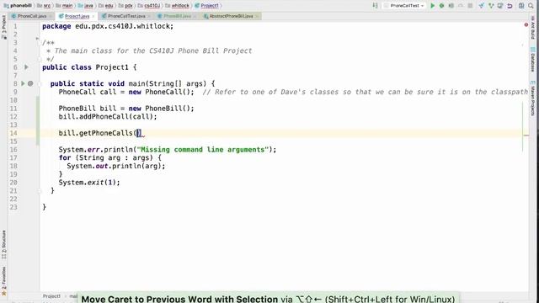Run the PhoneCallTest configuration
Viewport: 539px width, 303px height.
[432, 6]
